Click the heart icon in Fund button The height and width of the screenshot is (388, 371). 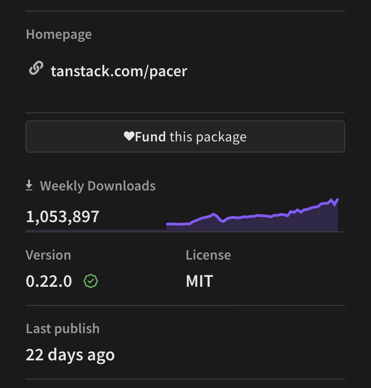coord(129,136)
